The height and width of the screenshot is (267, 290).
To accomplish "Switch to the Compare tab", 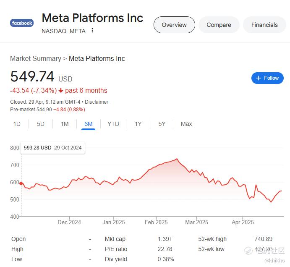I will pyautogui.click(x=219, y=25).
